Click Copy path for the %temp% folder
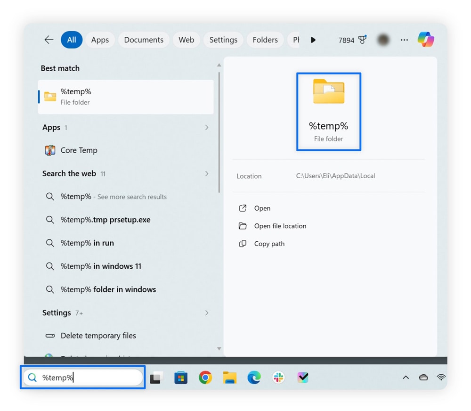Image resolution: width=471 pixels, height=411 pixels. coord(269,244)
